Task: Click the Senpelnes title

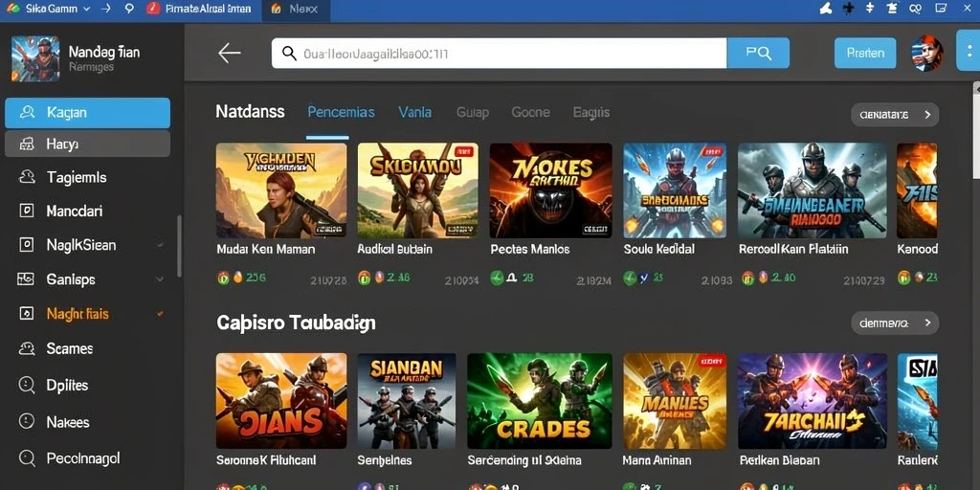Action: (x=385, y=460)
